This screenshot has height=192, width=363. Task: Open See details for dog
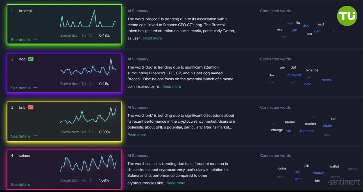click(20, 88)
